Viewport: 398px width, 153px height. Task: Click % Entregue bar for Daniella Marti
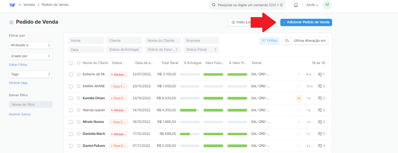point(190,134)
